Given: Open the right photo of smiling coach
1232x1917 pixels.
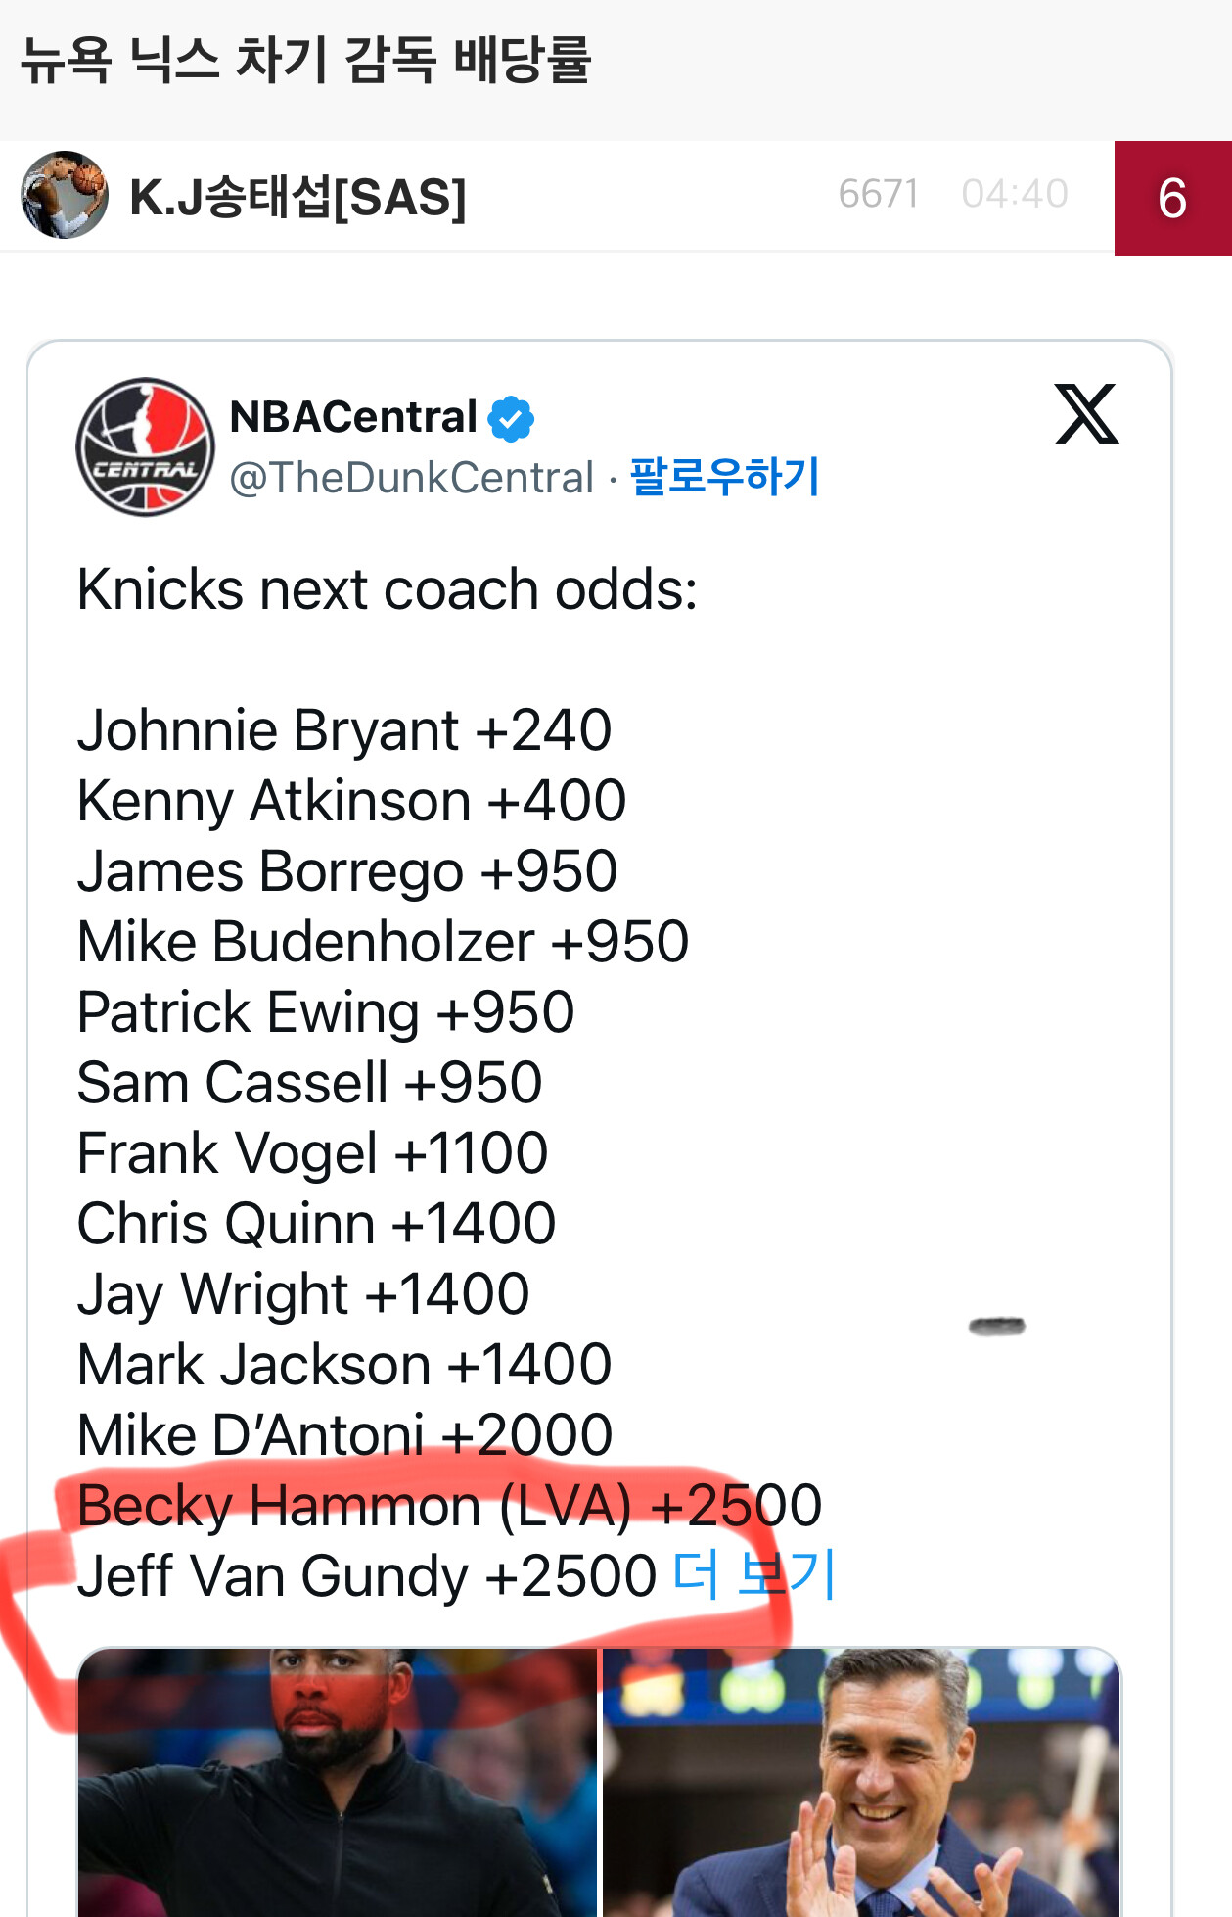Looking at the screenshot, I should coord(862,1782).
